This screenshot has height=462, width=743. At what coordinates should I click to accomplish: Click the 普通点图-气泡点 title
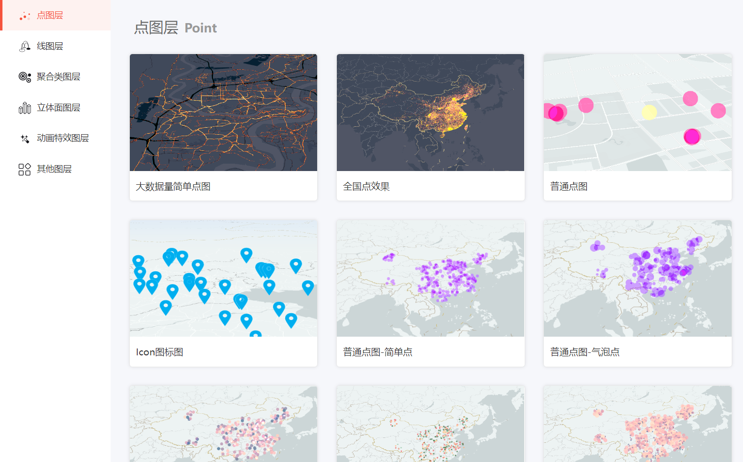[x=585, y=352]
